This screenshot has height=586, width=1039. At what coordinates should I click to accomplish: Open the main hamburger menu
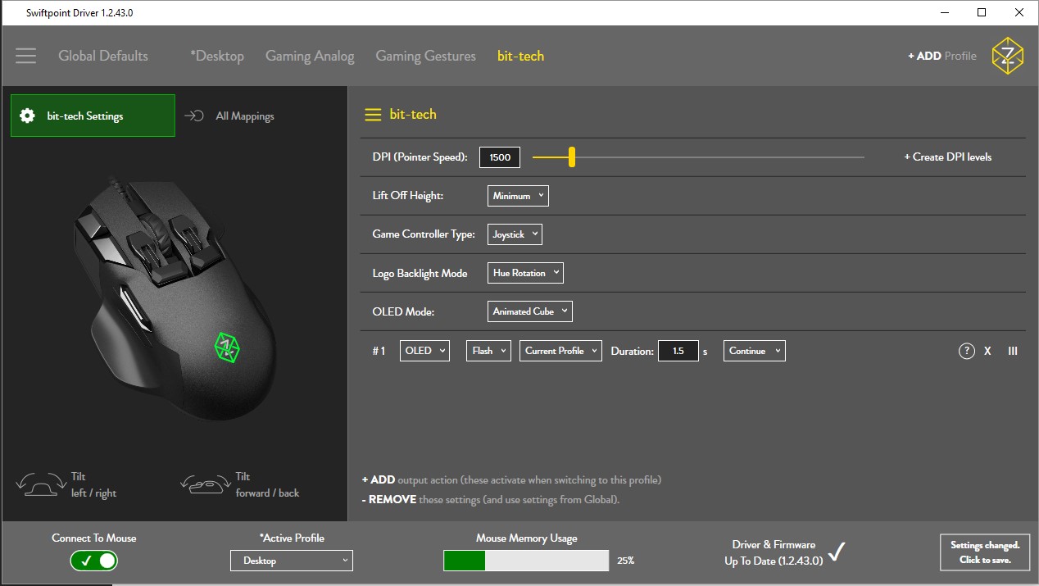click(25, 56)
